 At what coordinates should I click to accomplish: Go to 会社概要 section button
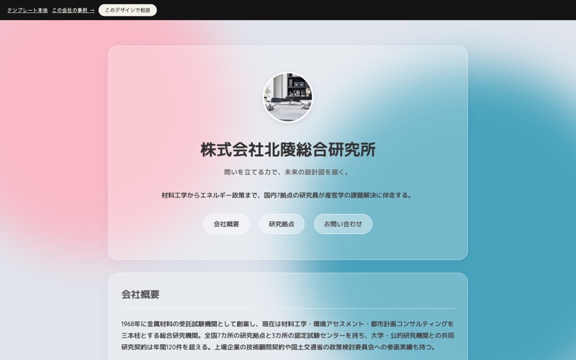tap(226, 224)
